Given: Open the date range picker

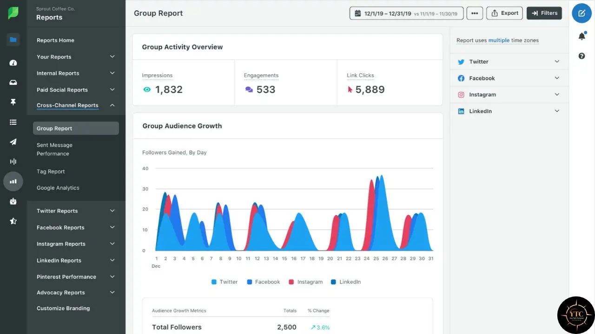Looking at the screenshot, I should 406,13.
